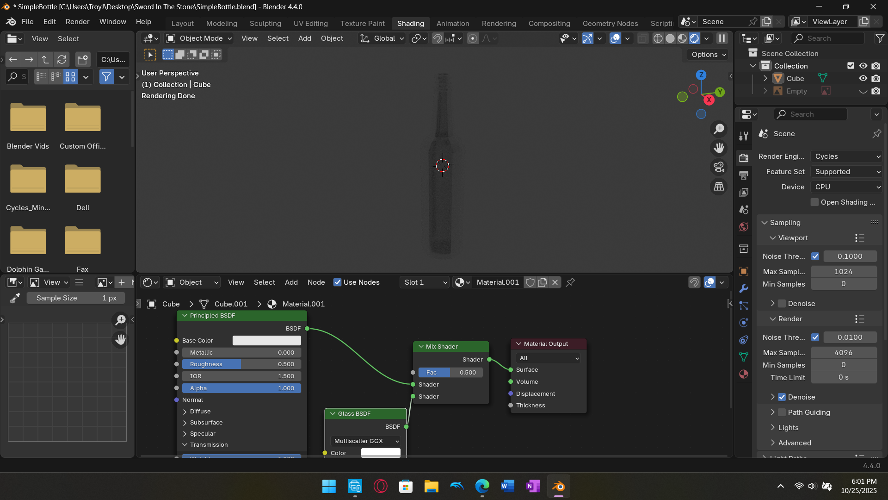
Task: Expand Cube in the outliner tree
Action: coord(765,79)
